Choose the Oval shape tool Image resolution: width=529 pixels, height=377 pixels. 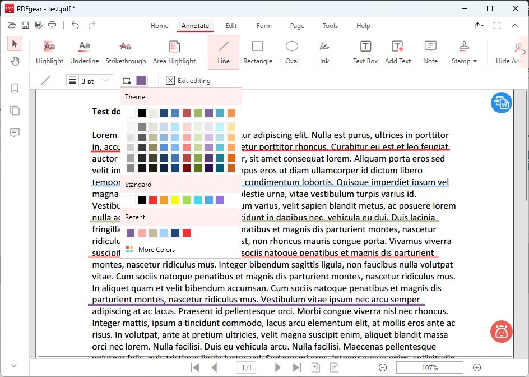point(291,52)
